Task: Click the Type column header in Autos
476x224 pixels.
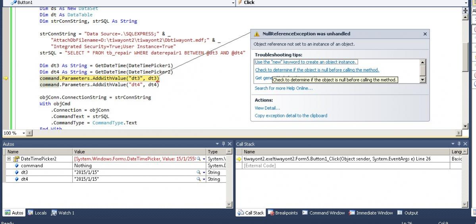Action: pyautogui.click(x=216, y=151)
